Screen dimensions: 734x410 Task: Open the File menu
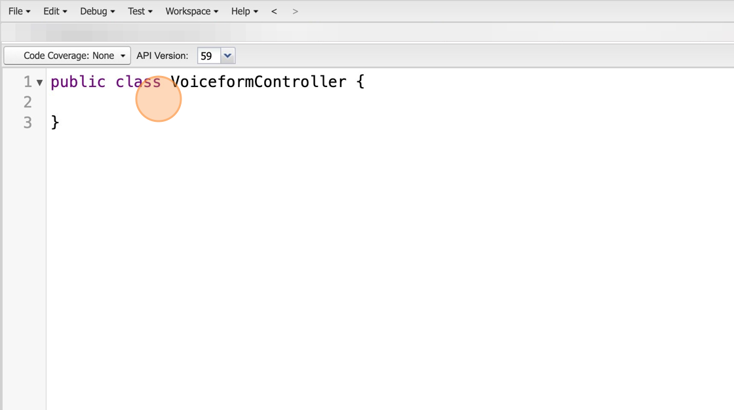pos(19,11)
